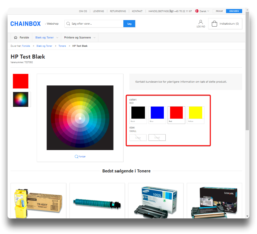Select the Large size option
The image size is (257, 234).
pyautogui.click(x=138, y=137)
